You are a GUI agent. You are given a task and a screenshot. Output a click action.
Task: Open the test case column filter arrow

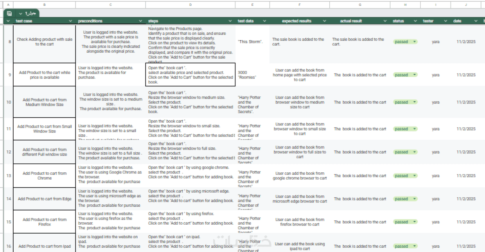[70, 21]
